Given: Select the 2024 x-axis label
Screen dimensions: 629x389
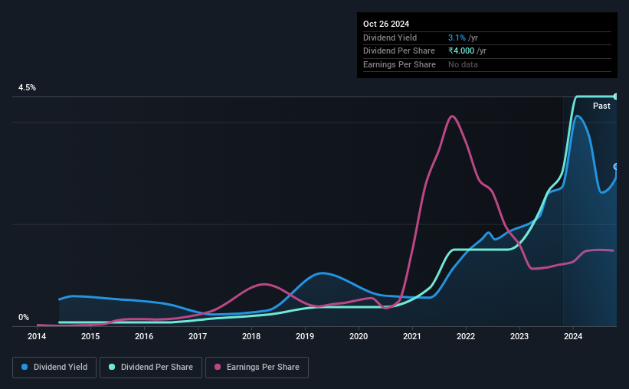Looking at the screenshot, I should click(x=573, y=336).
